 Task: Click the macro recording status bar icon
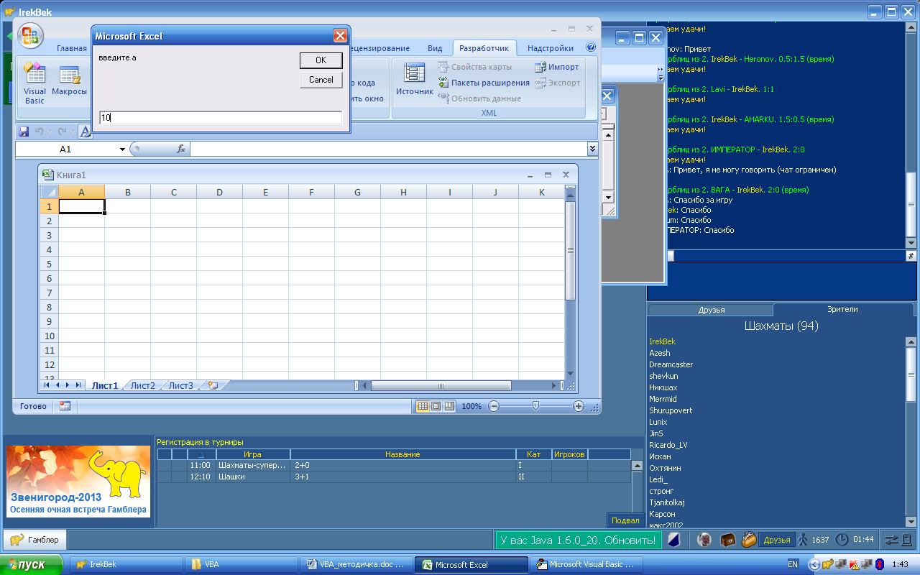(65, 406)
